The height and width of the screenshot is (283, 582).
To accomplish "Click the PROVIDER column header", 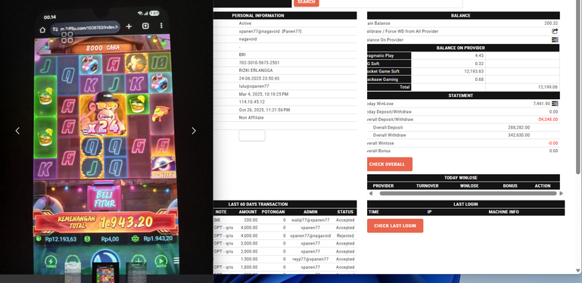I will click(x=383, y=186).
